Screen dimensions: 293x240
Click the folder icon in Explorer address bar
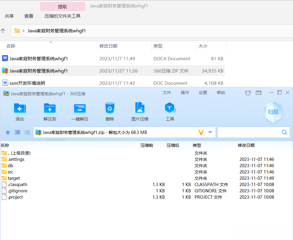coord(17,31)
